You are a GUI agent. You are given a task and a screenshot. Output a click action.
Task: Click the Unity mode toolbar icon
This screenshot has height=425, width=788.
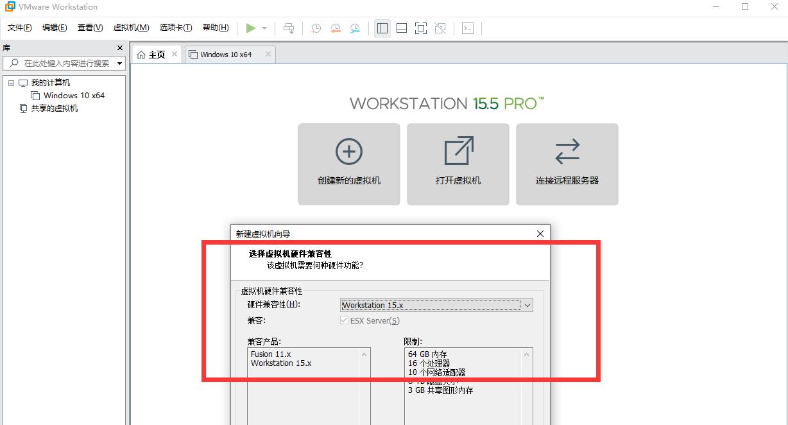click(x=440, y=28)
